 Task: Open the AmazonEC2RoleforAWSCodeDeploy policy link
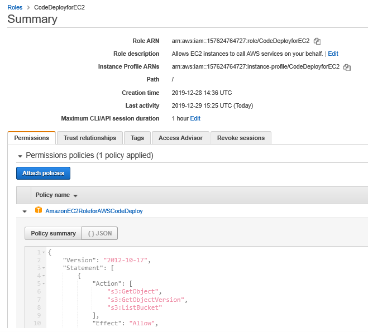click(x=94, y=211)
